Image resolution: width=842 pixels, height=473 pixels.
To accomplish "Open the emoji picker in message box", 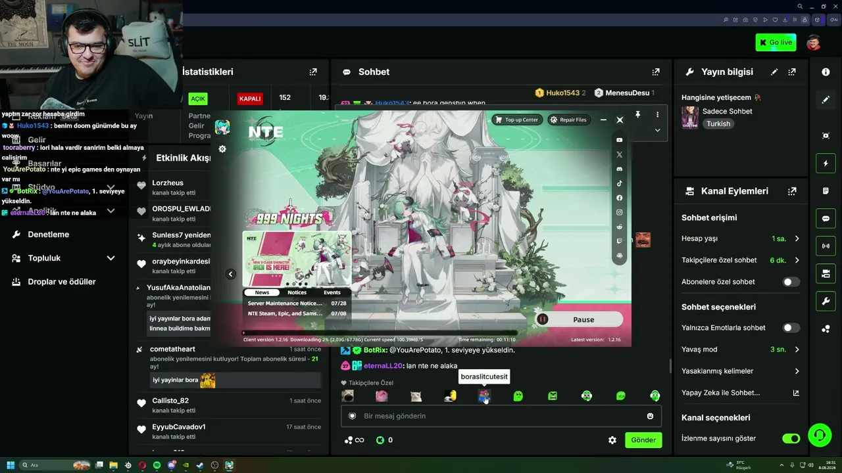I will [651, 416].
